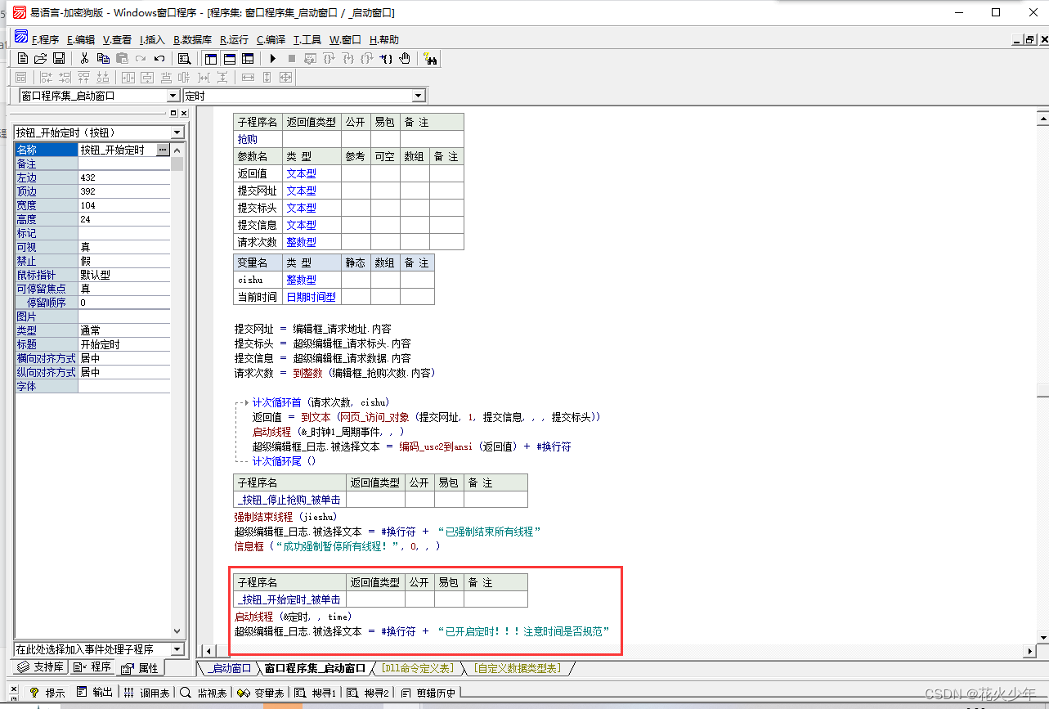1049x709 pixels.
Task: Click the 整数型 type of 请求次数
Action: pos(301,242)
